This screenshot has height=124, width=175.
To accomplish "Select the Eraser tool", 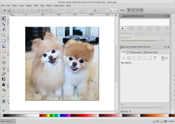I will (x=4, y=96).
